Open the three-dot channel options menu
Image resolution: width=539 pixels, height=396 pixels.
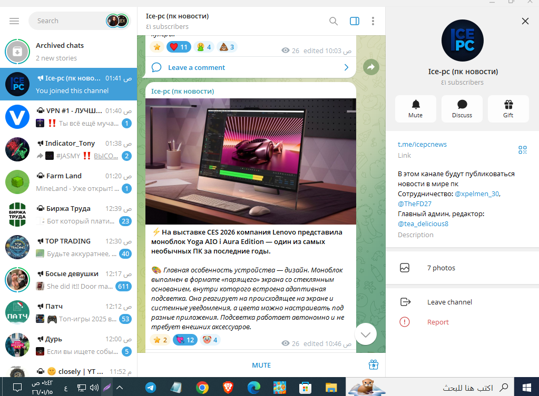coord(373,21)
